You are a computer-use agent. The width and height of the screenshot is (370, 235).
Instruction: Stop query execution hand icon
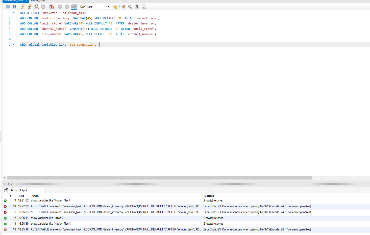tap(43, 7)
